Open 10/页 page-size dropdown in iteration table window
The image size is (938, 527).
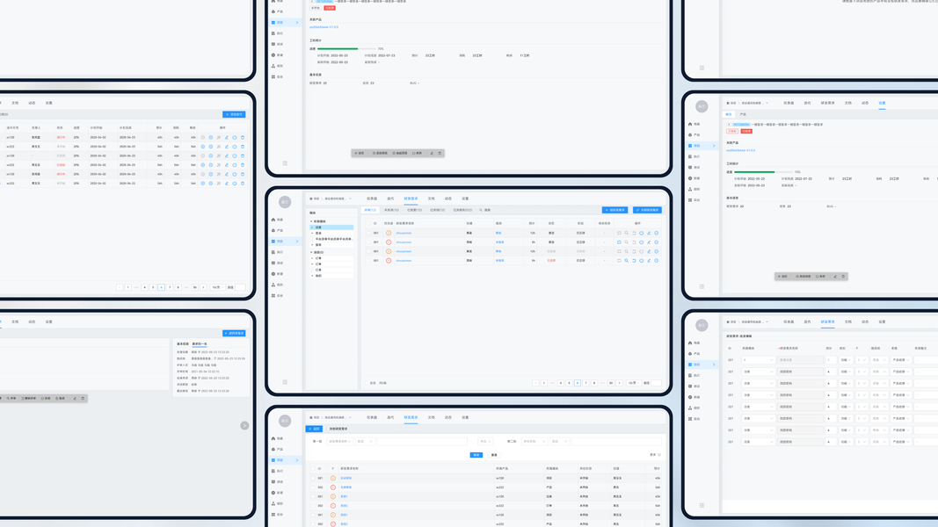(x=217, y=287)
